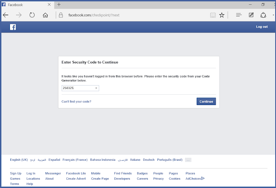The width and height of the screenshot is (276, 188).
Task: Refresh the page with reload icon
Action: (32, 15)
